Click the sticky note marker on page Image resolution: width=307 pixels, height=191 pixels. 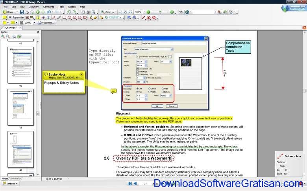114,91
